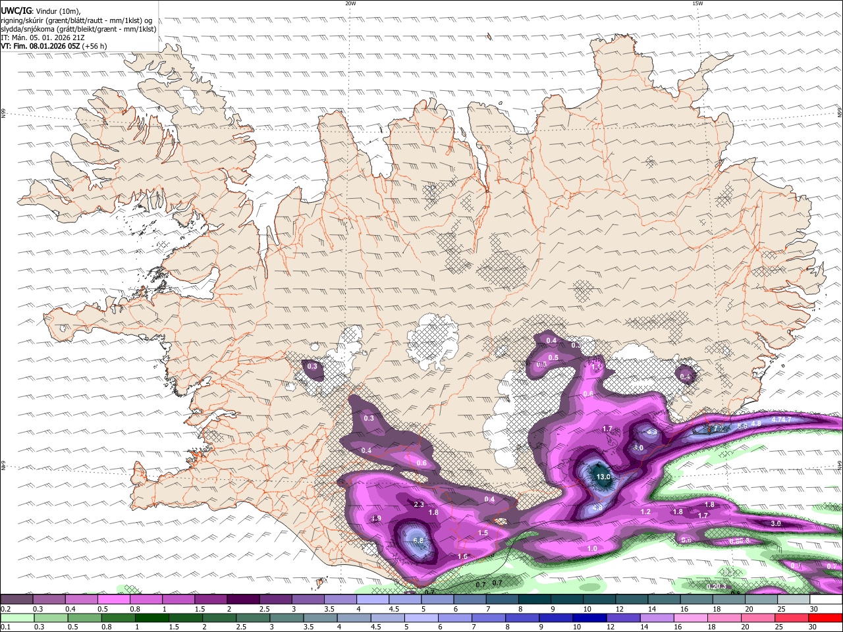This screenshot has height=632, width=843.
Task: Click the 1.5 precipitation value label
Action: (483, 533)
